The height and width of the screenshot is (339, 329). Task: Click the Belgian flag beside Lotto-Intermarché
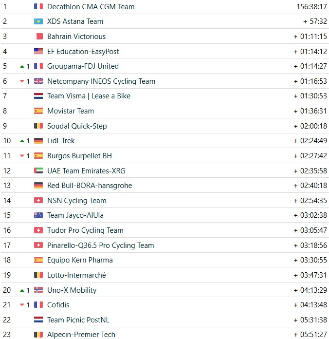tap(38, 275)
